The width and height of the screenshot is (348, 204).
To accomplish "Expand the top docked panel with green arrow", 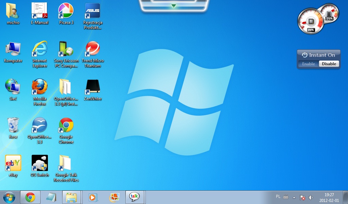I will point(174,6).
